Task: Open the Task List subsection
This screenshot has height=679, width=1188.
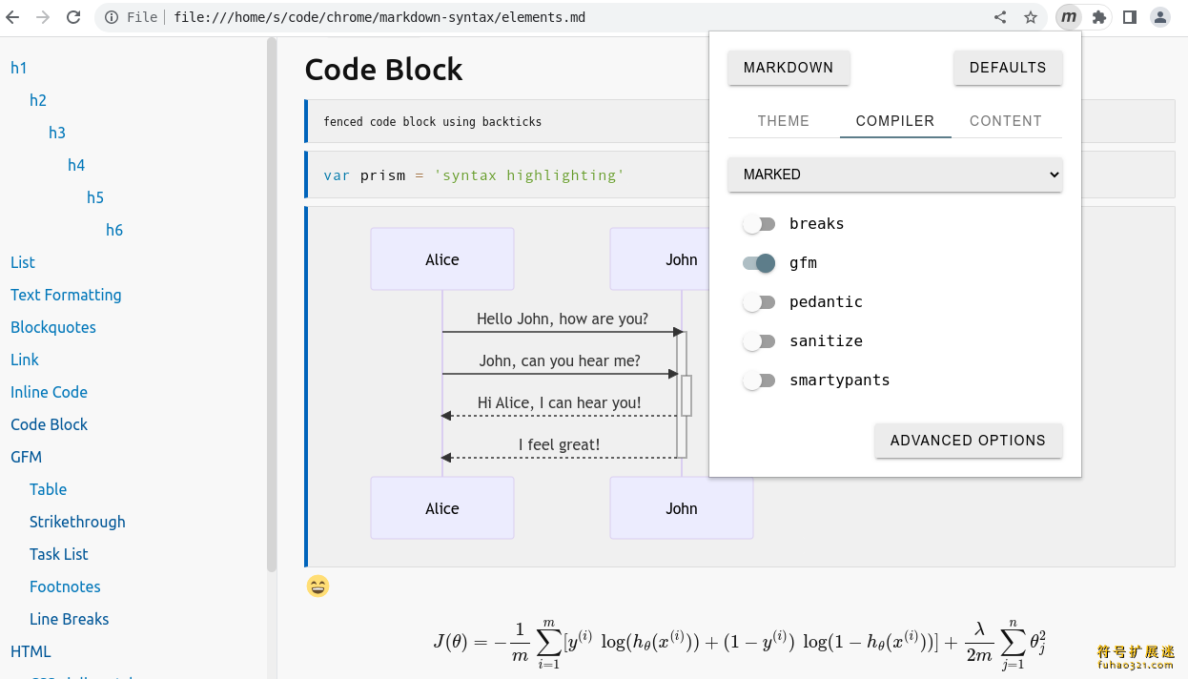Action: [58, 554]
